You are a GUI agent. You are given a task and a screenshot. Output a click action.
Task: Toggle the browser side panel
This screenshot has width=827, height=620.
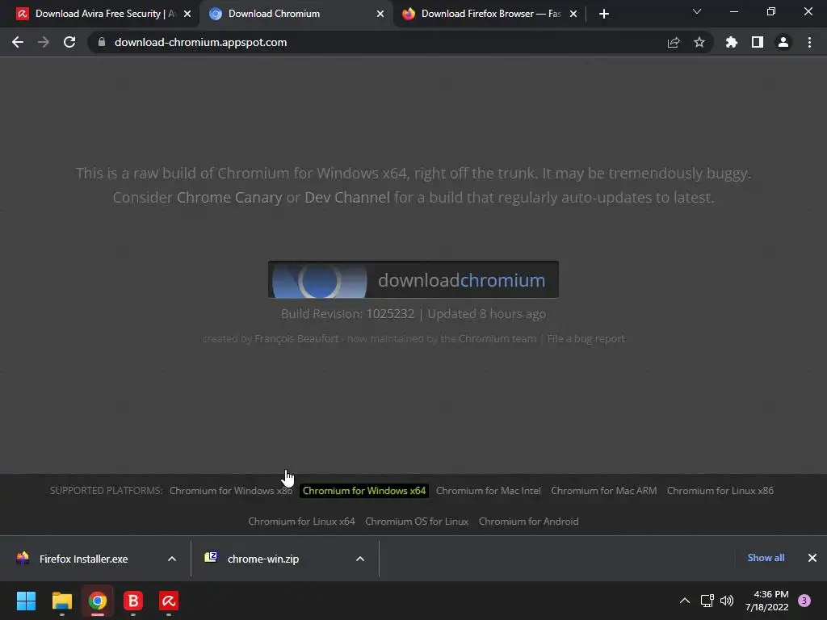(x=758, y=42)
